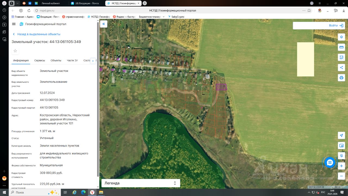
Task: Expand the Легенда dropdown
Action: click(141, 183)
